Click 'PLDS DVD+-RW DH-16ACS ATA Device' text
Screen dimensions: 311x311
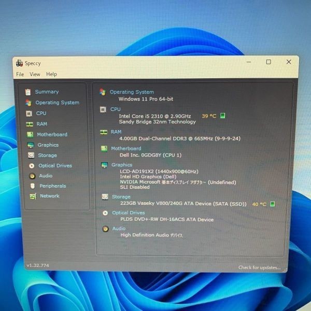[x=167, y=220]
